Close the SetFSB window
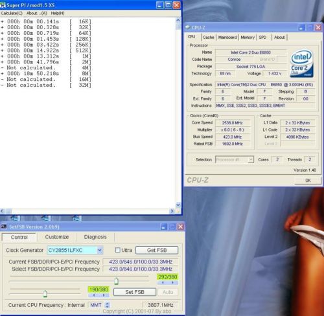Image resolution: width=324 pixels, height=316 pixels. pyautogui.click(x=181, y=227)
